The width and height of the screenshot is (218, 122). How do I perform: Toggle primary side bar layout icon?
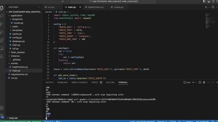click(x=204, y=1)
